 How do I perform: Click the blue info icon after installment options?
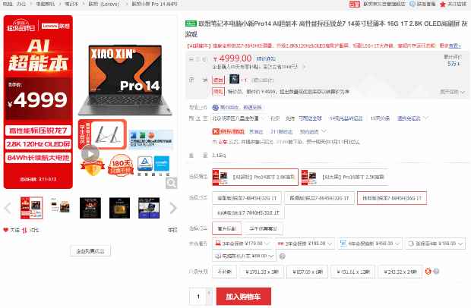[436, 272]
